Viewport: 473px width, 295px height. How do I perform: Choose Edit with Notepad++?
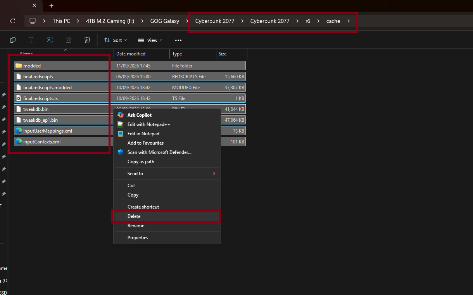pos(167,124)
